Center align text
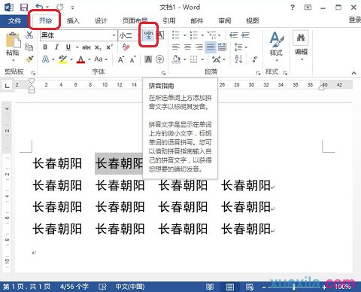361x292 pixels. point(187,47)
